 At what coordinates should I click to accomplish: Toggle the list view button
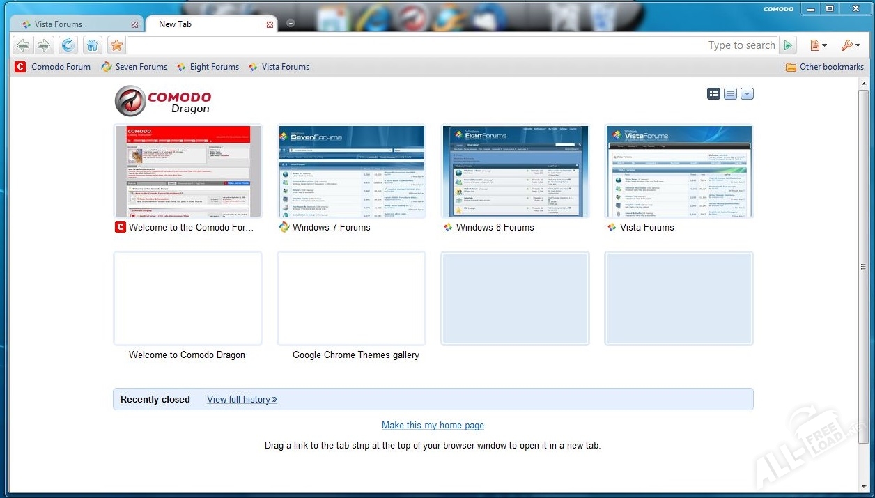tap(730, 93)
